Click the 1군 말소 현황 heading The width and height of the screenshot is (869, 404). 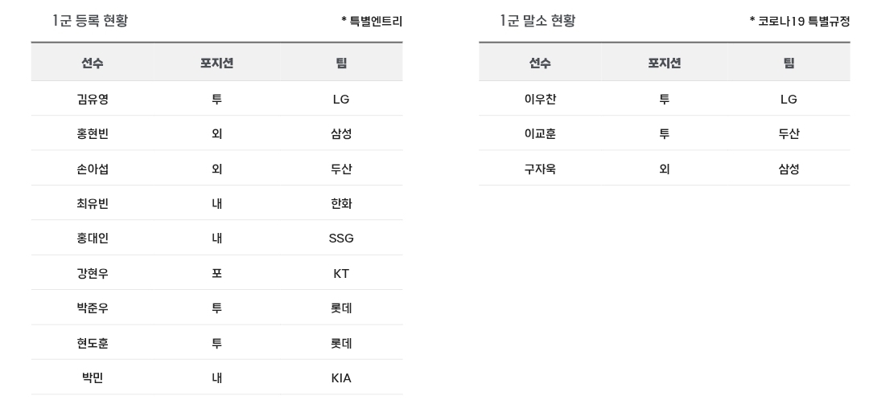[537, 22]
